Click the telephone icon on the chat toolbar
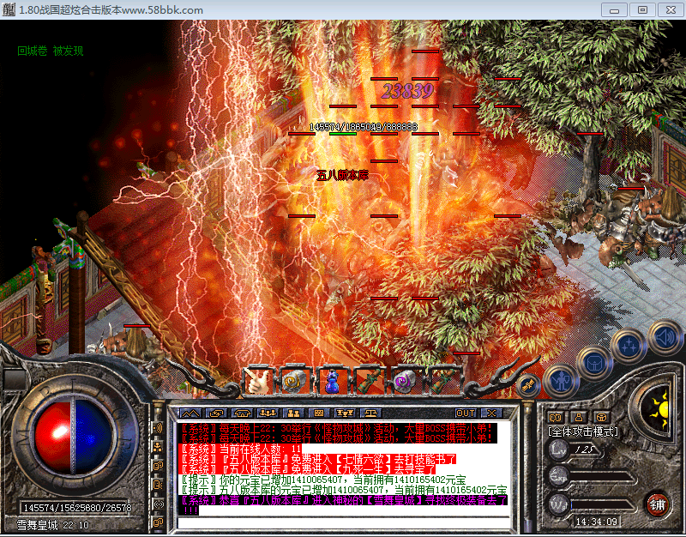Image resolution: width=686 pixels, height=537 pixels. pos(242,413)
